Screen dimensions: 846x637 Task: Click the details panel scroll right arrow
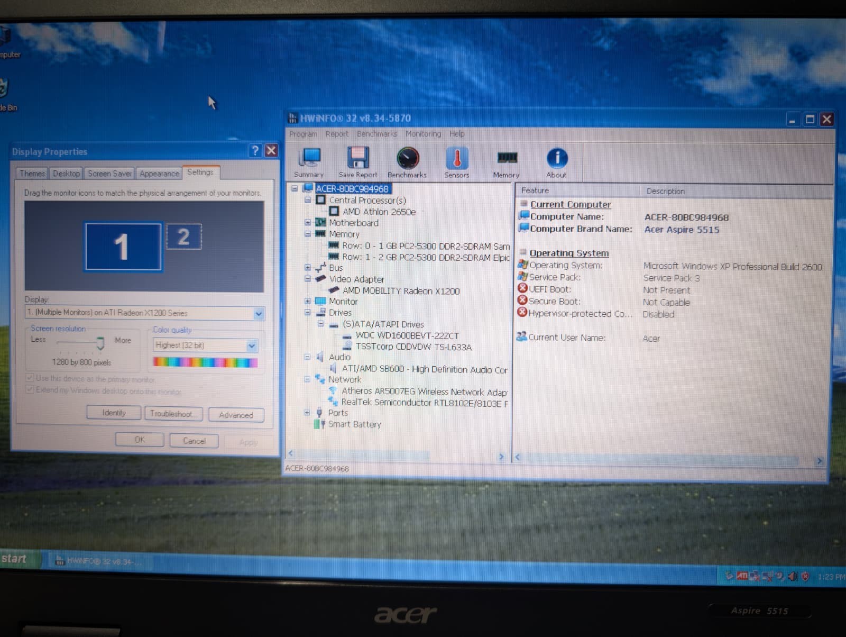coord(819,461)
